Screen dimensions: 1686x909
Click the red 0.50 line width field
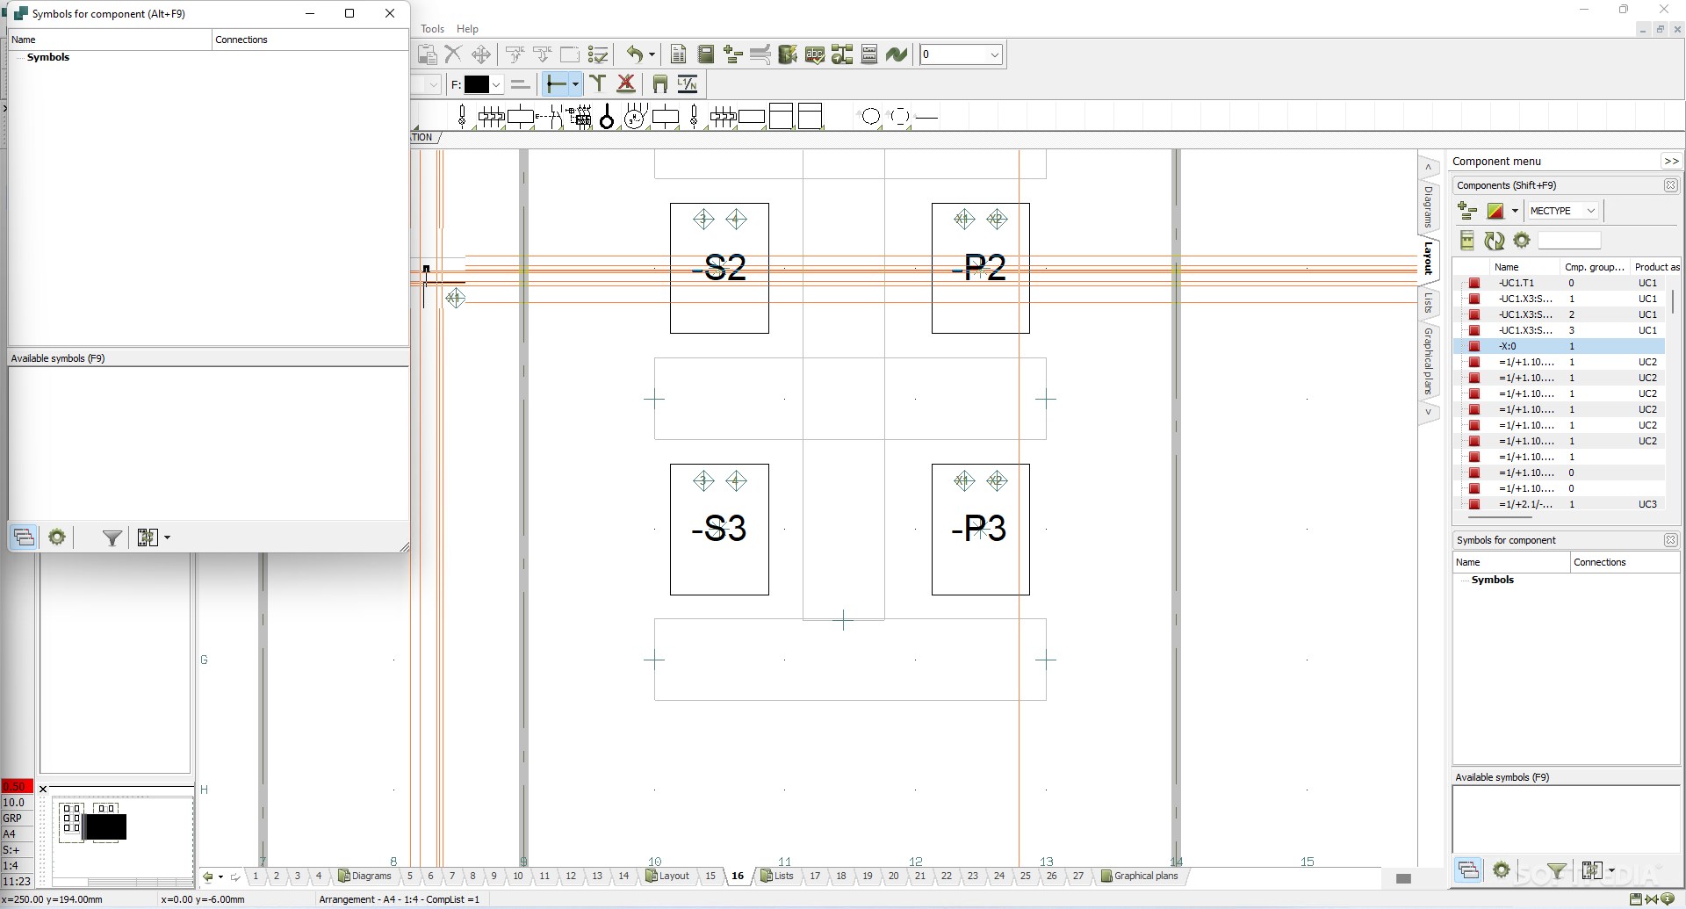tap(17, 786)
